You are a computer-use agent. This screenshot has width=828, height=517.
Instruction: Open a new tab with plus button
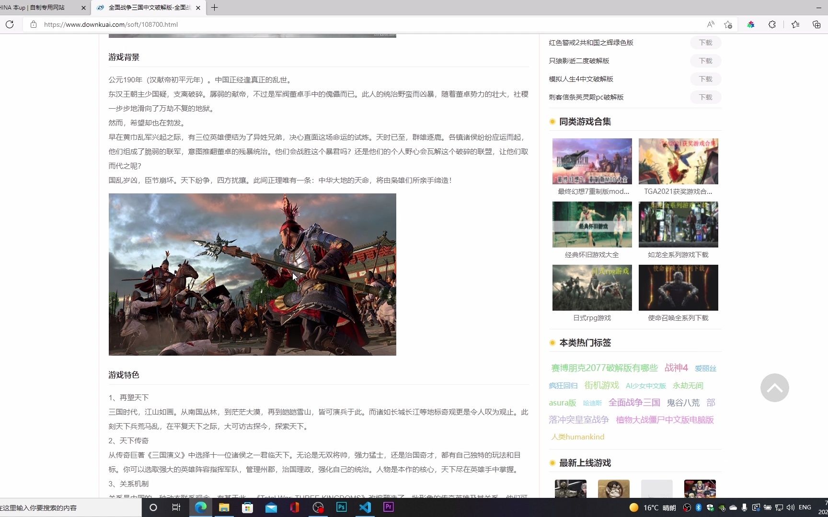tap(214, 8)
